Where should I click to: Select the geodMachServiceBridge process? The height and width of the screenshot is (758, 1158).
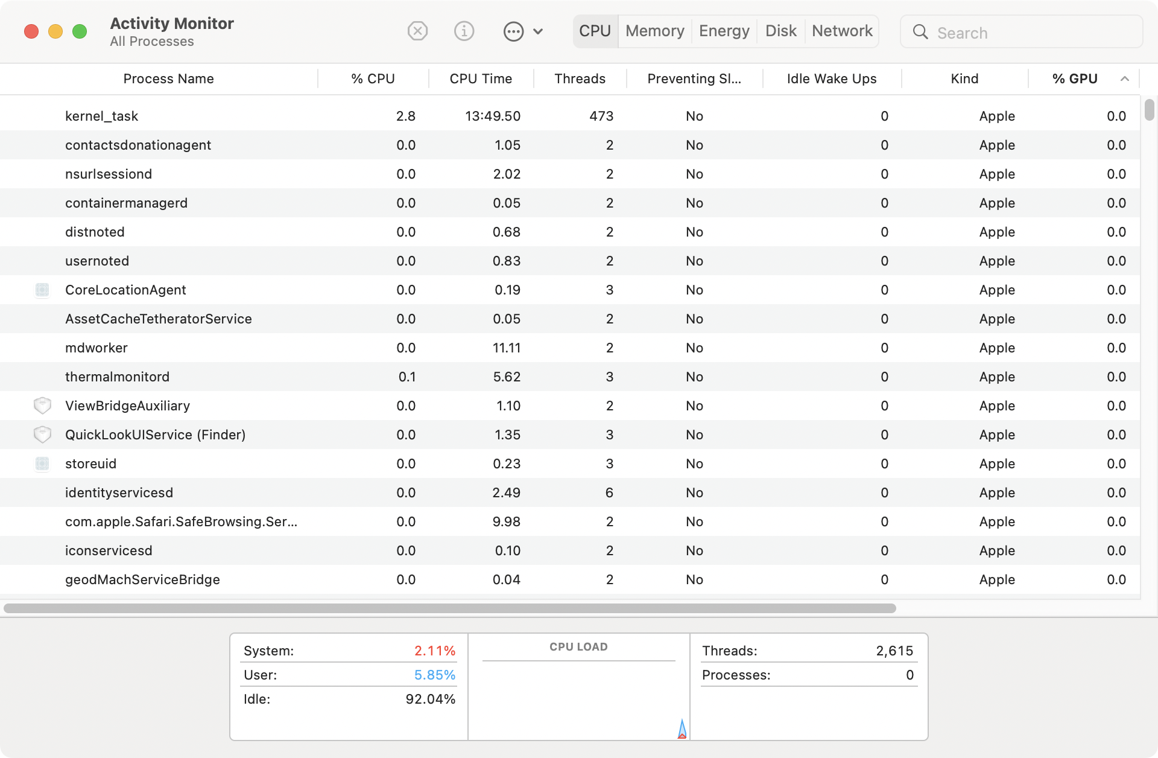[x=570, y=579]
